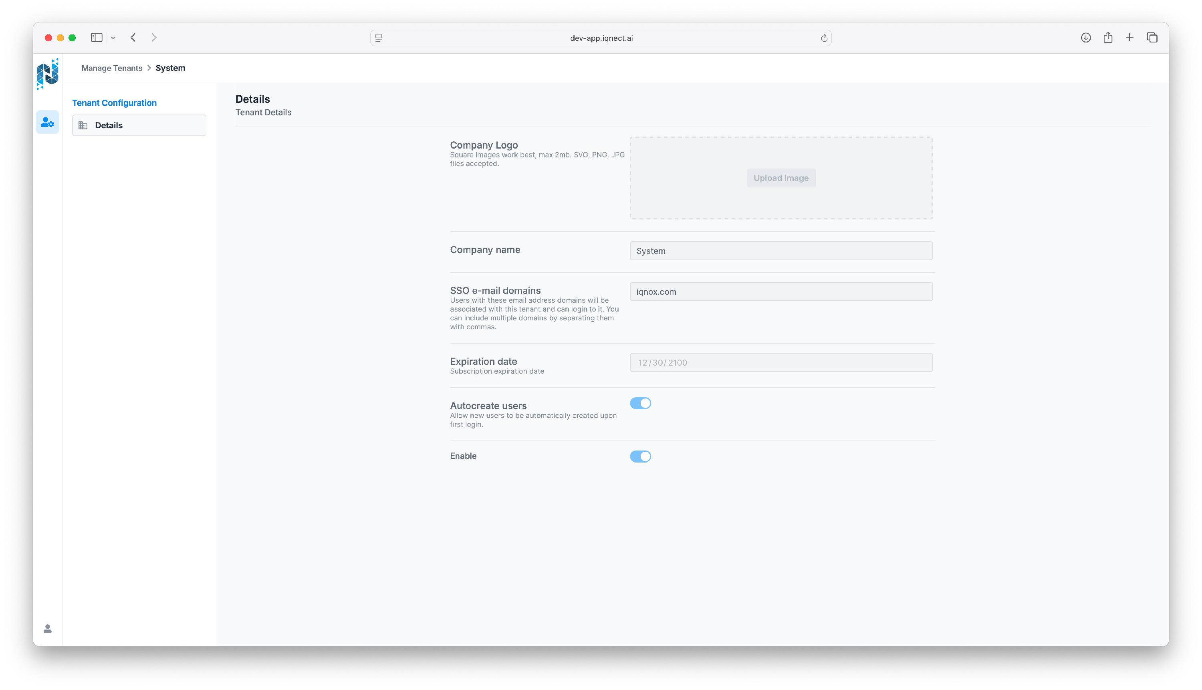Click the profile icon at bottom left

point(47,628)
